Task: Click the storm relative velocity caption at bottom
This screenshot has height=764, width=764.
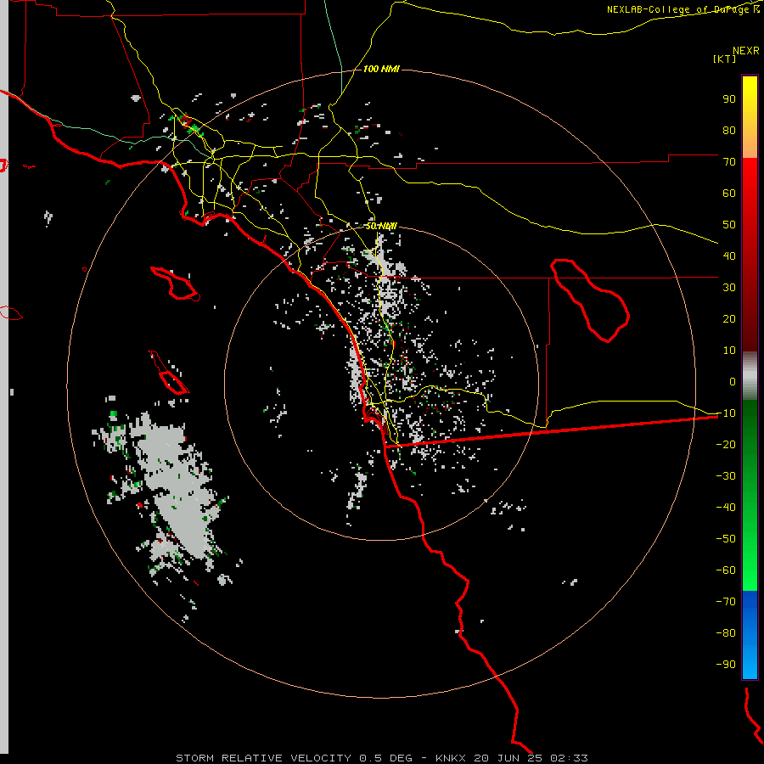Action: point(382,758)
